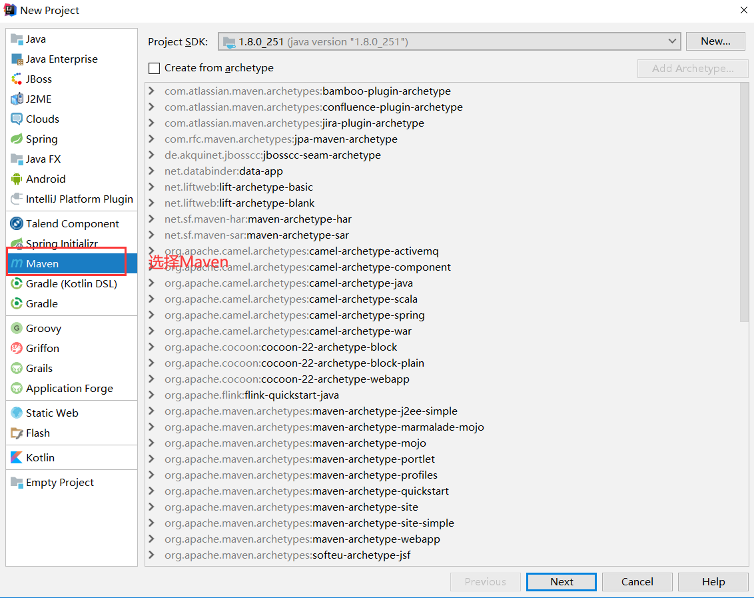This screenshot has width=754, height=602.
Task: Expand the maven-archetype-webapp node
Action: pyautogui.click(x=151, y=539)
